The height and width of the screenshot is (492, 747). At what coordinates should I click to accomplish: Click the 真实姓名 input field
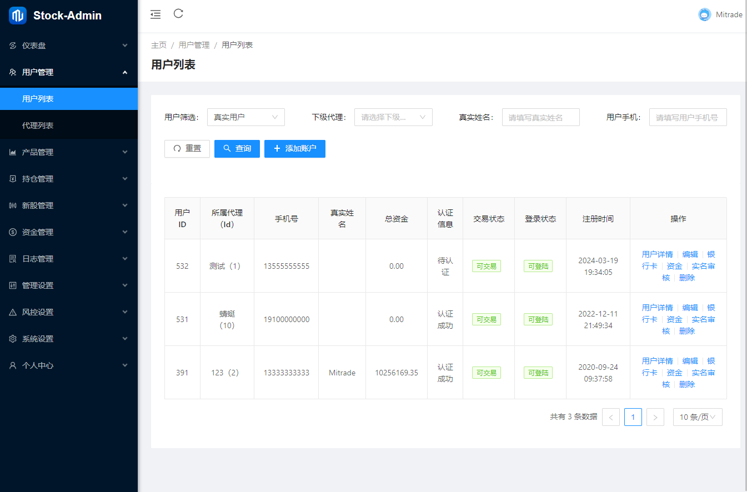click(x=540, y=117)
